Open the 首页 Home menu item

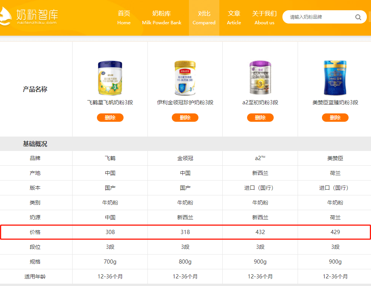point(124,18)
